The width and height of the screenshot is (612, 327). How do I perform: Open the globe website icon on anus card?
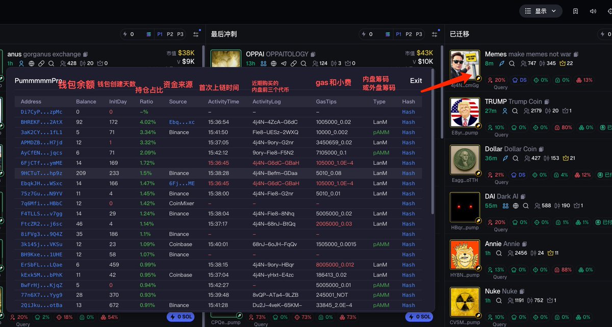coord(31,63)
